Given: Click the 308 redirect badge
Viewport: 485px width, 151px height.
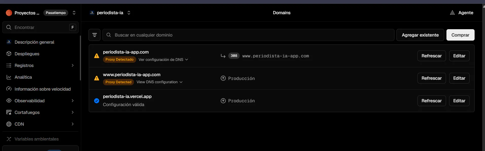Looking at the screenshot, I should point(234,56).
